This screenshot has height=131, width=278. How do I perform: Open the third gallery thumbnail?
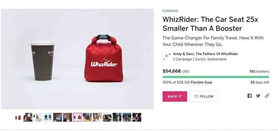tap(38, 117)
